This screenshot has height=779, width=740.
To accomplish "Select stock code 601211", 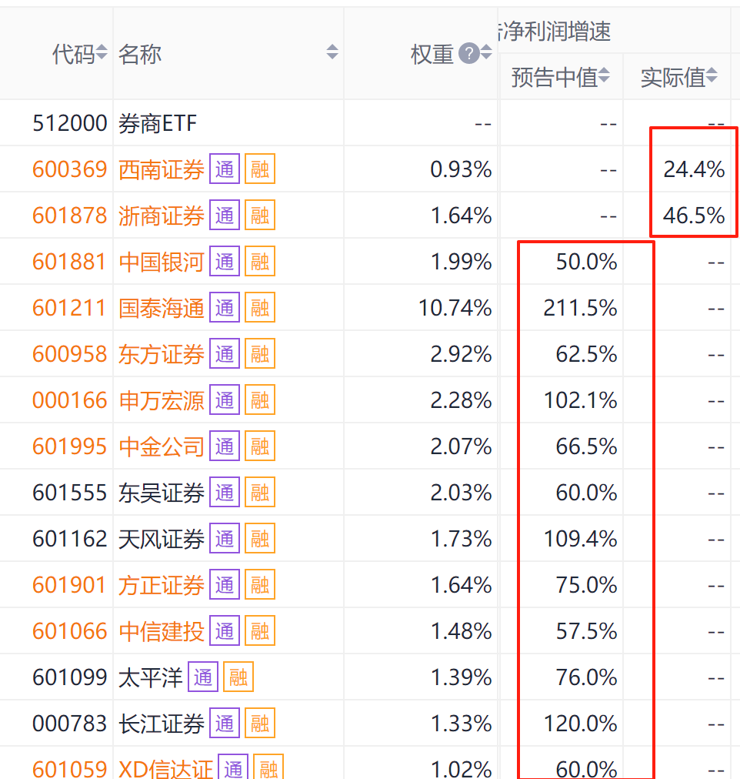I will 69,308.
